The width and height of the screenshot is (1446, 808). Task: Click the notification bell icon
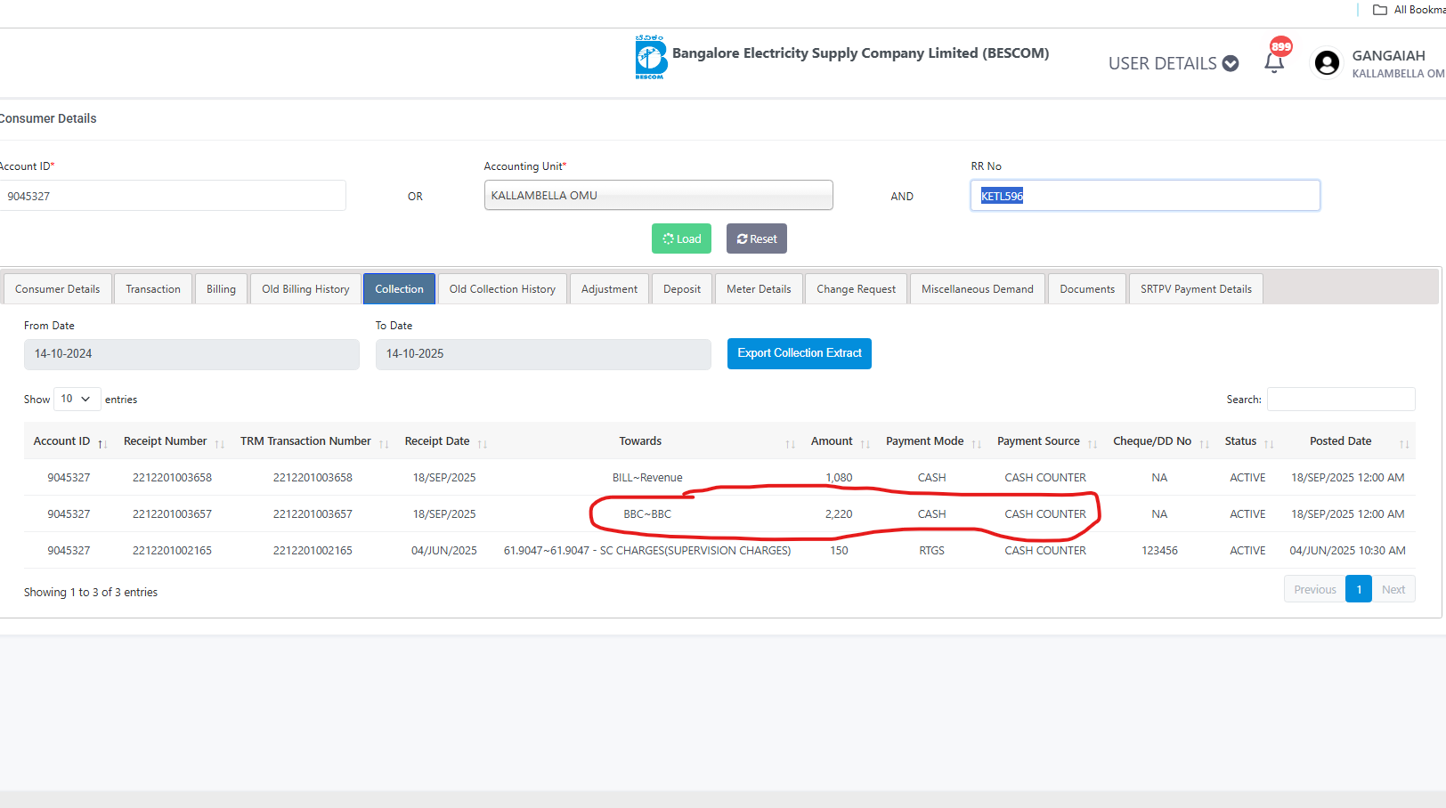[1274, 62]
